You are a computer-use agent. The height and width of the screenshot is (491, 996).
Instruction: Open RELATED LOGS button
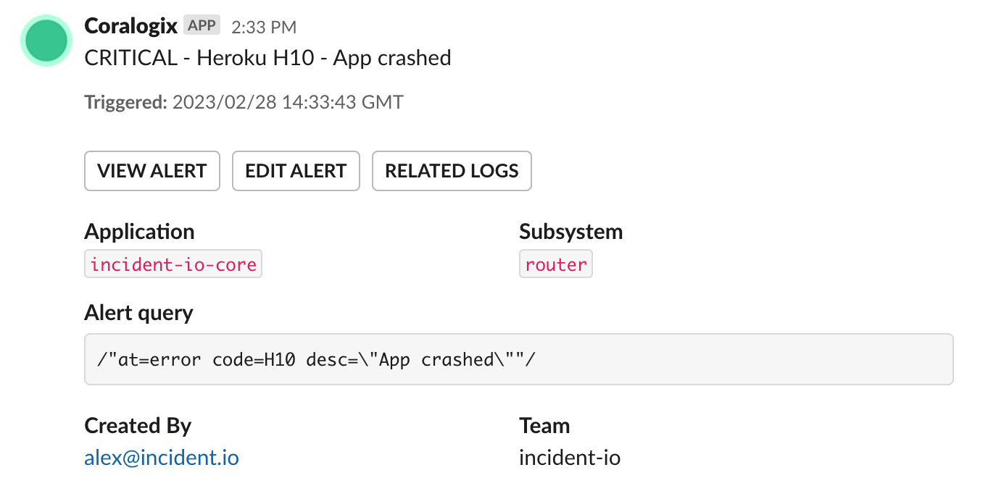tap(452, 171)
